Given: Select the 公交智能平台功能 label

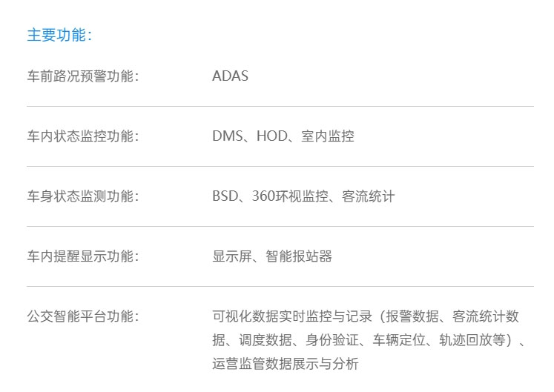Looking at the screenshot, I should point(82,316).
